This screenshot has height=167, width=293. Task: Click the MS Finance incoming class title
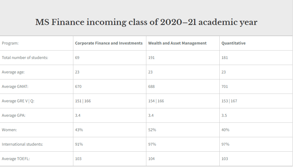[x=146, y=22]
